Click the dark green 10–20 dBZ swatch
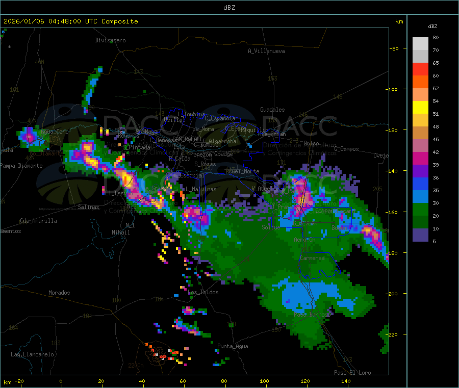The image size is (459, 388). point(420,222)
